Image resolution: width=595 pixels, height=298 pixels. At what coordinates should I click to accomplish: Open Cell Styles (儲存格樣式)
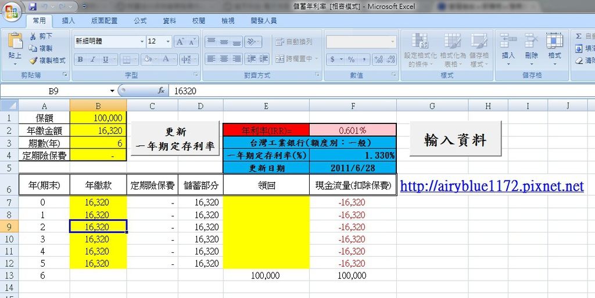tap(479, 50)
